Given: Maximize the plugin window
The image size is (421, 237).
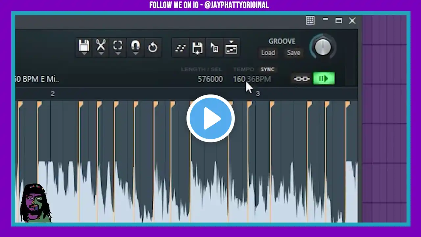Looking at the screenshot, I should (x=338, y=21).
